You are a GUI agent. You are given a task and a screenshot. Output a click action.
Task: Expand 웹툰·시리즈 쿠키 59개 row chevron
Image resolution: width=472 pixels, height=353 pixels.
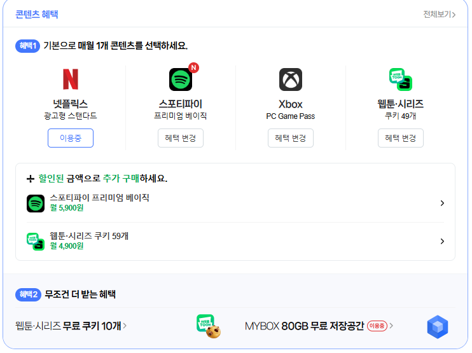tap(442, 241)
